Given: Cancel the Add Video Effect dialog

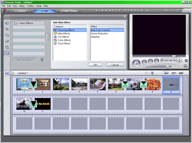Looking at the screenshot, I should (x=115, y=65).
